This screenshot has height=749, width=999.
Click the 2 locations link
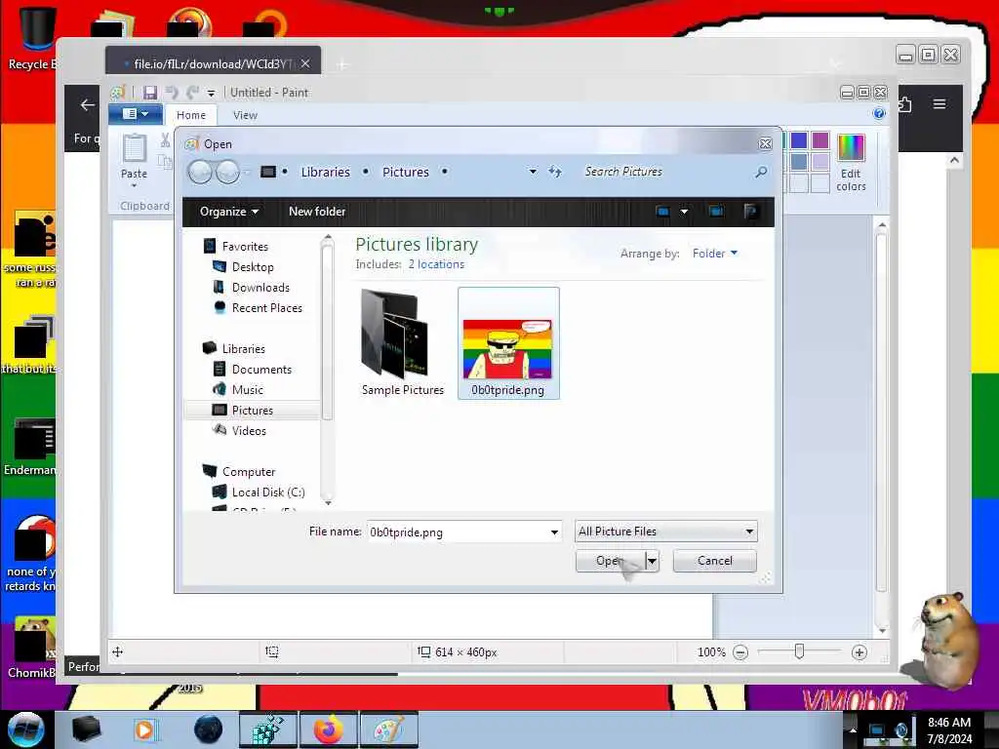coord(436,264)
